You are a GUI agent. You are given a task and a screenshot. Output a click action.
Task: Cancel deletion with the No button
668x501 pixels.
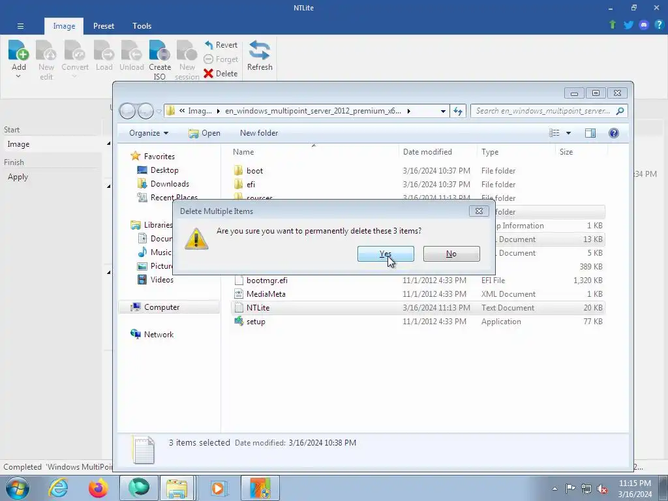[451, 254]
